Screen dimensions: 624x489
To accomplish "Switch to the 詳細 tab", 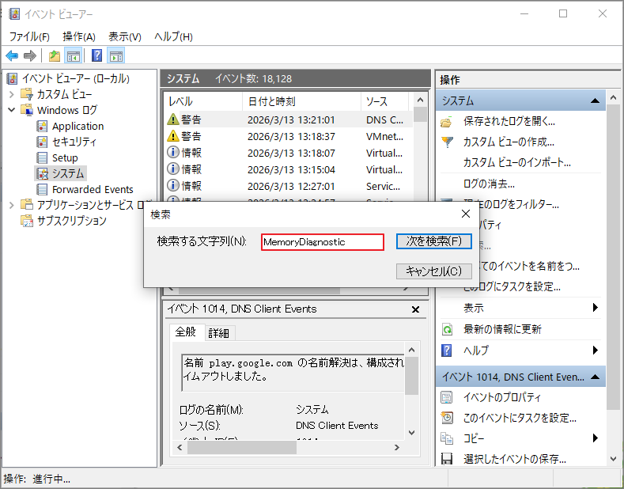I will pyautogui.click(x=219, y=333).
